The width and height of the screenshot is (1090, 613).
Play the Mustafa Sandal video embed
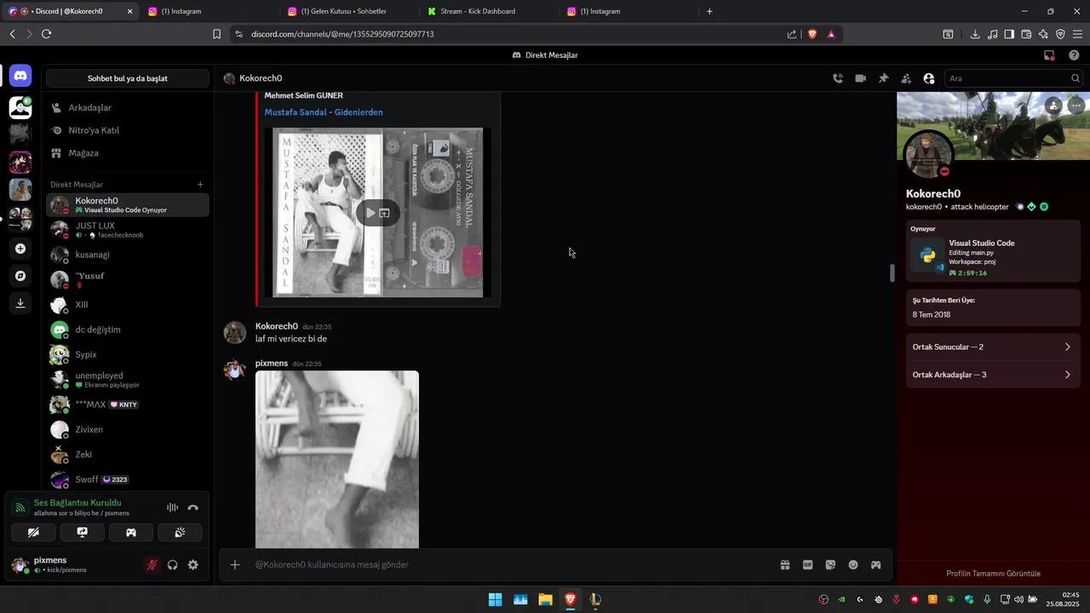click(370, 213)
